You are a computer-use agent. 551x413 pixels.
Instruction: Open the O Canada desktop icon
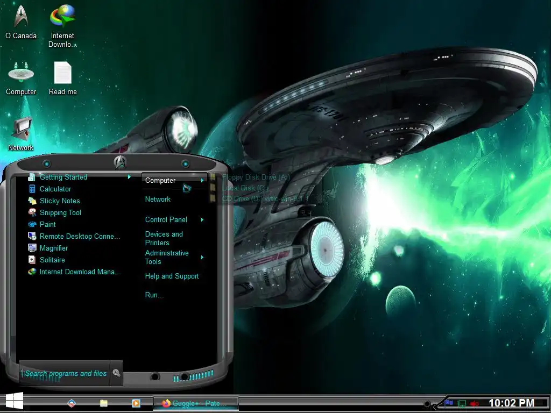tap(21, 22)
